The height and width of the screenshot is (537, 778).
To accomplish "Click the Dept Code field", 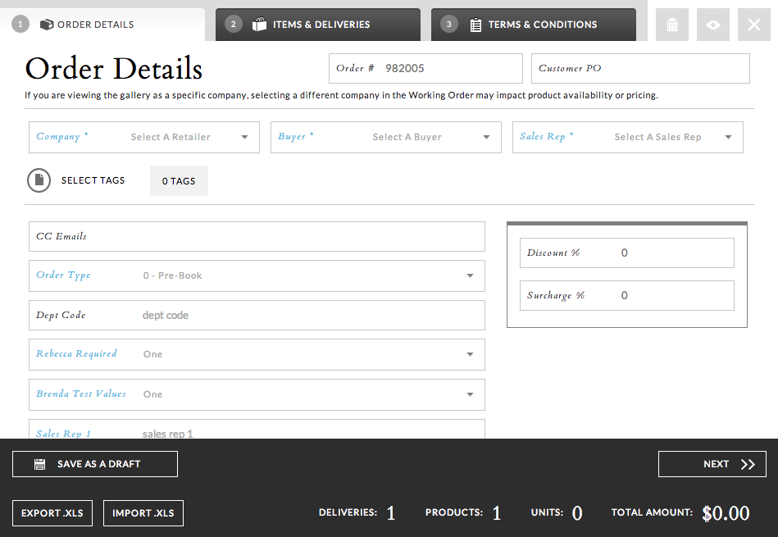I will pos(257,315).
